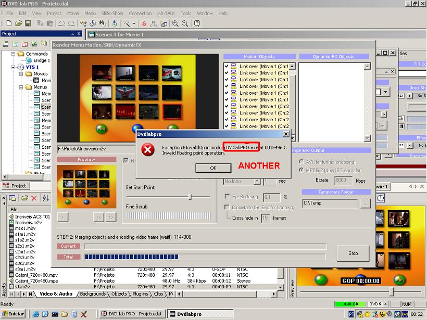
Task: Click the Paste toolbar icon
Action: click(x=50, y=23)
